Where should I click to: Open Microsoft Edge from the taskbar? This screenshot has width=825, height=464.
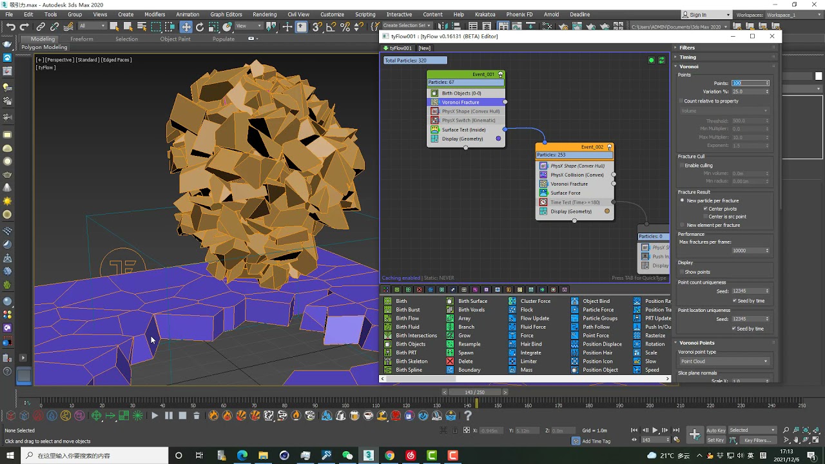pyautogui.click(x=242, y=456)
